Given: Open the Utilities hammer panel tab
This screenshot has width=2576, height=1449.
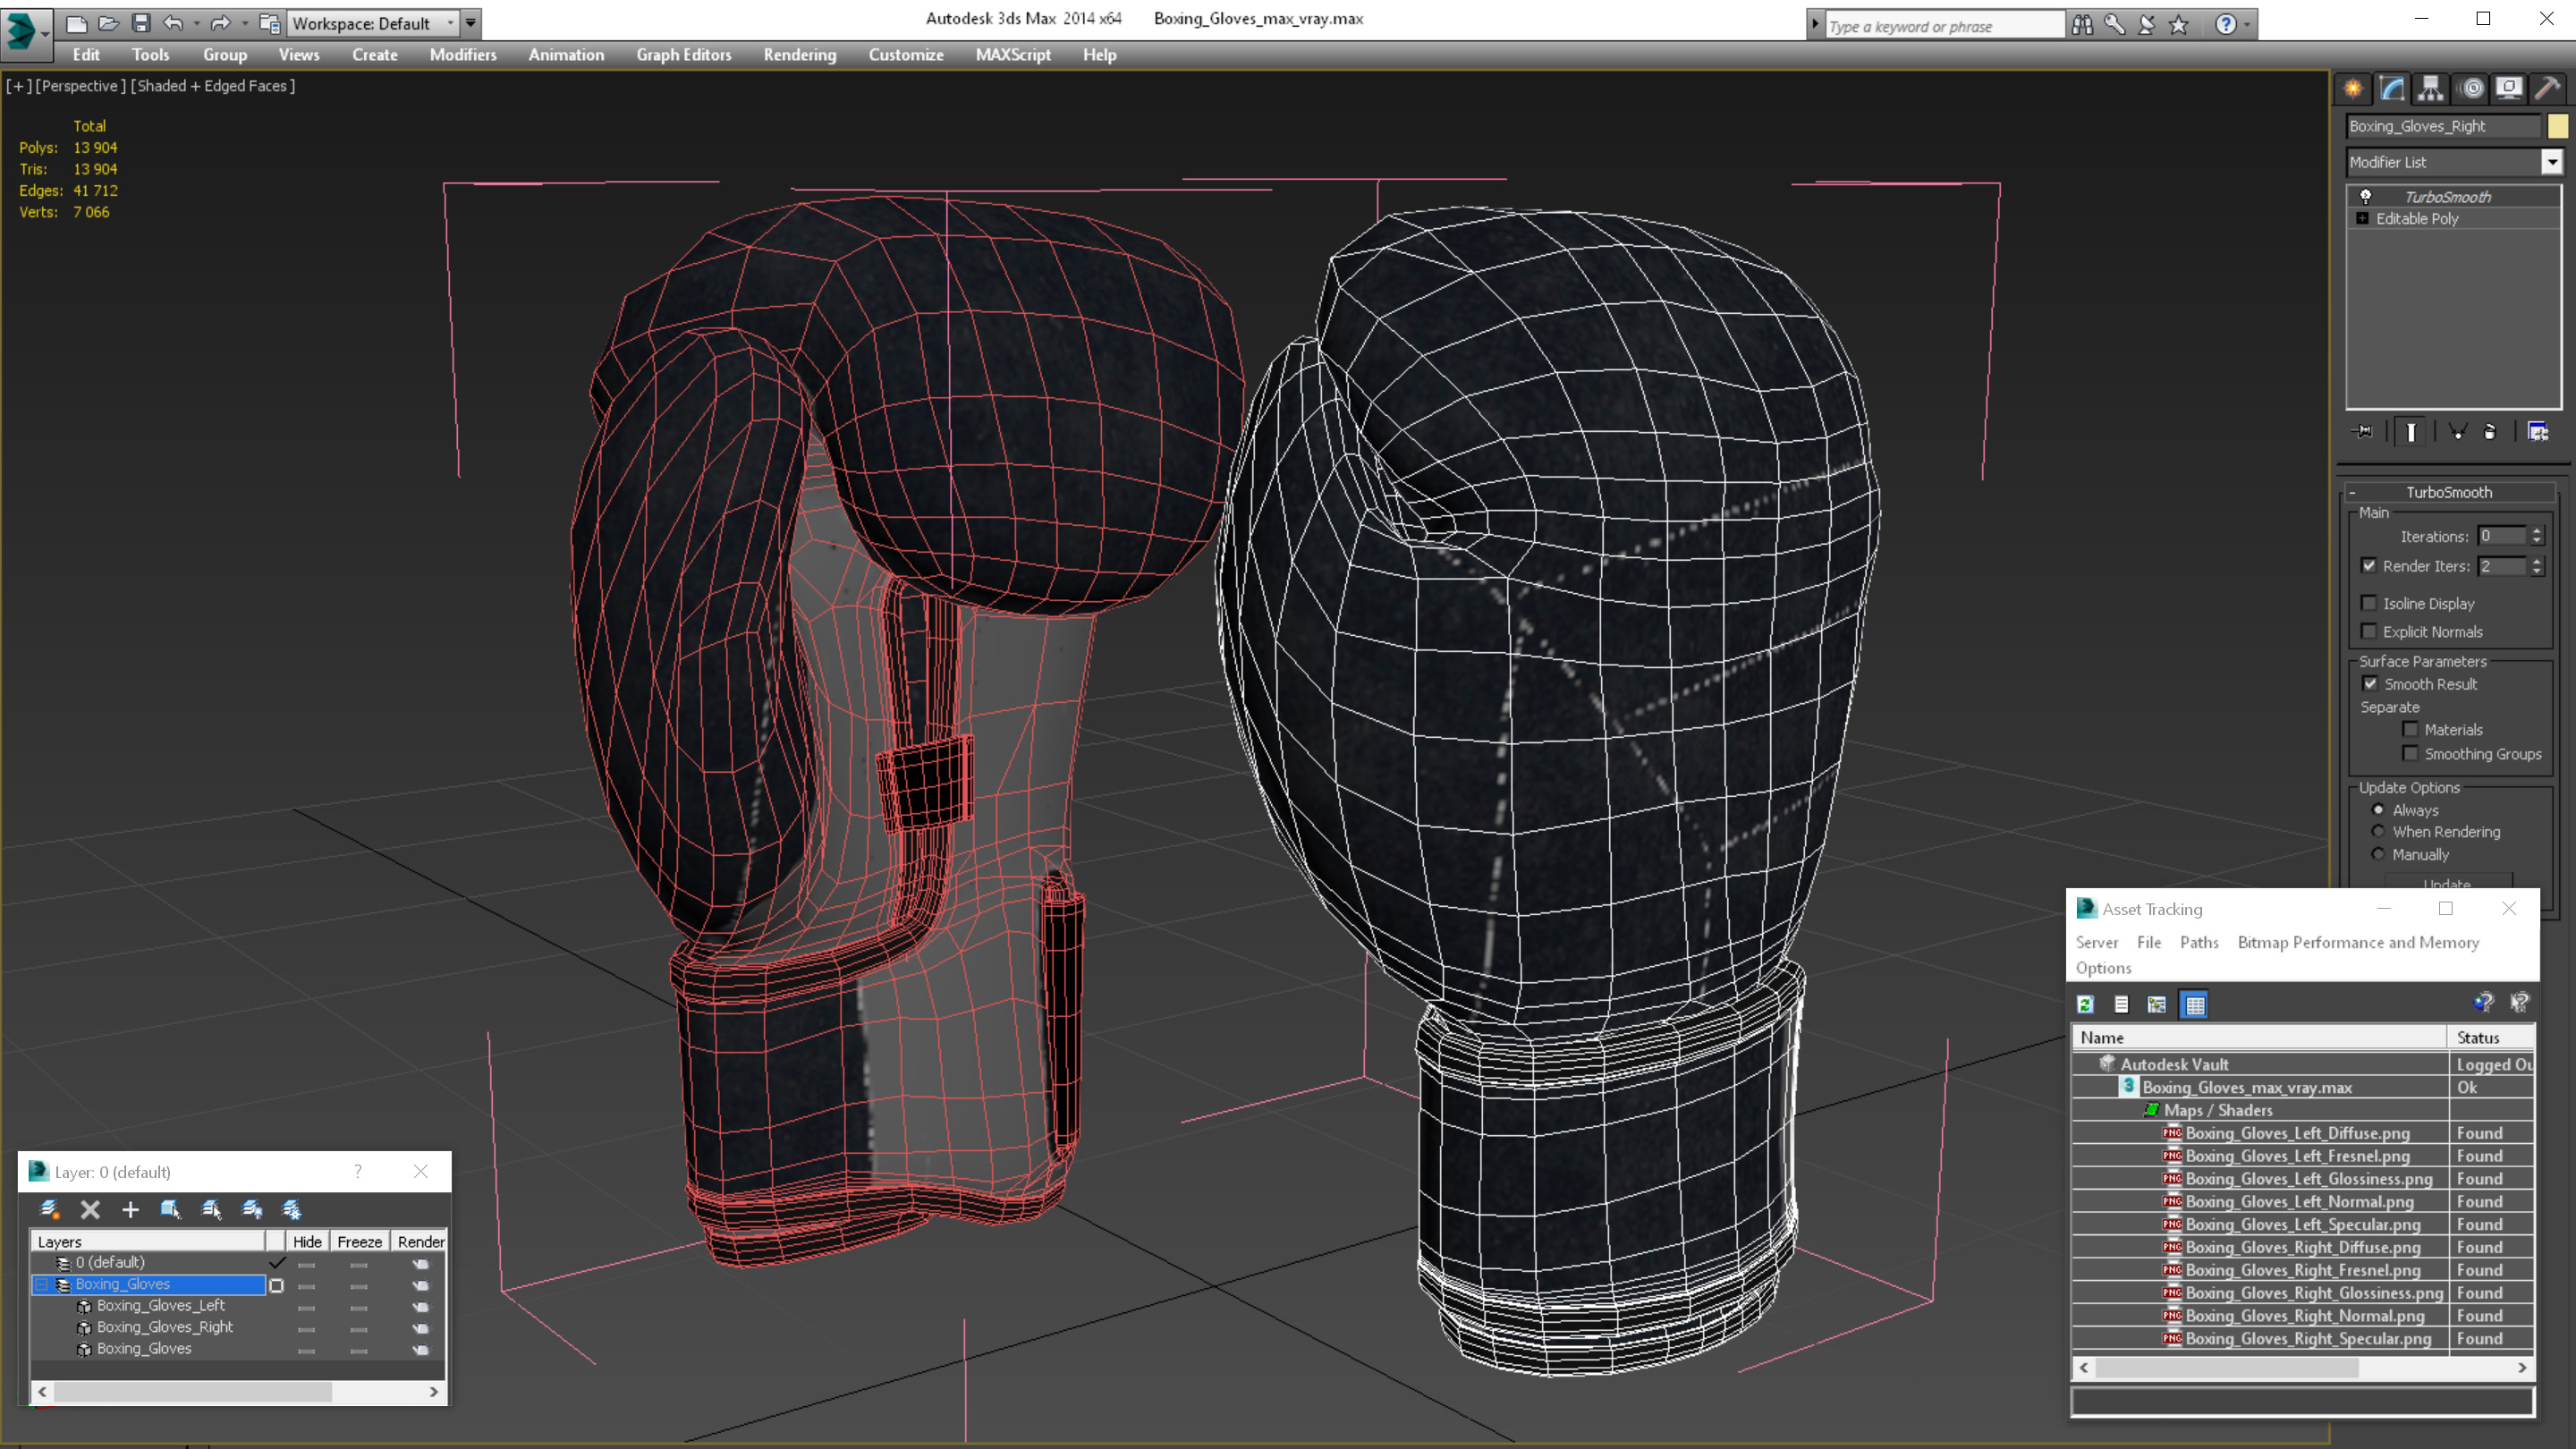Looking at the screenshot, I should click(2548, 89).
